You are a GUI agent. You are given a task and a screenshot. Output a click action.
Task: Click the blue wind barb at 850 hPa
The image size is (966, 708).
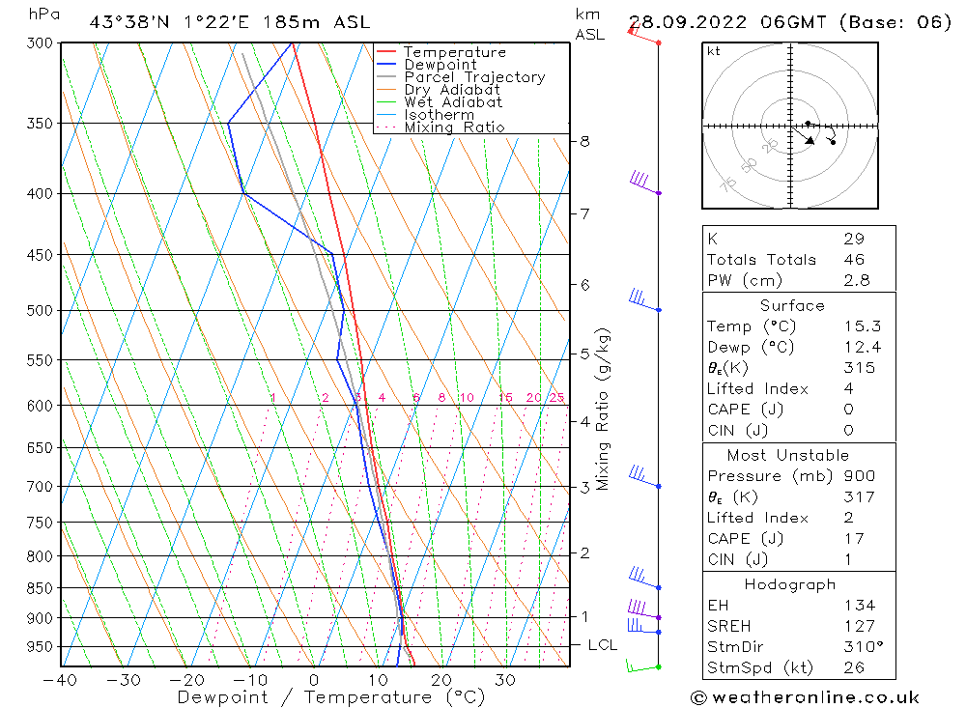pos(645,578)
